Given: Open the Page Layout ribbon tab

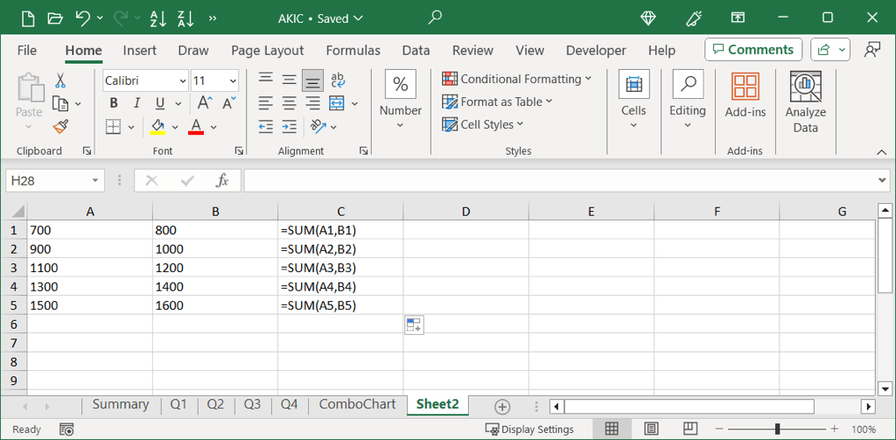Looking at the screenshot, I should point(268,50).
